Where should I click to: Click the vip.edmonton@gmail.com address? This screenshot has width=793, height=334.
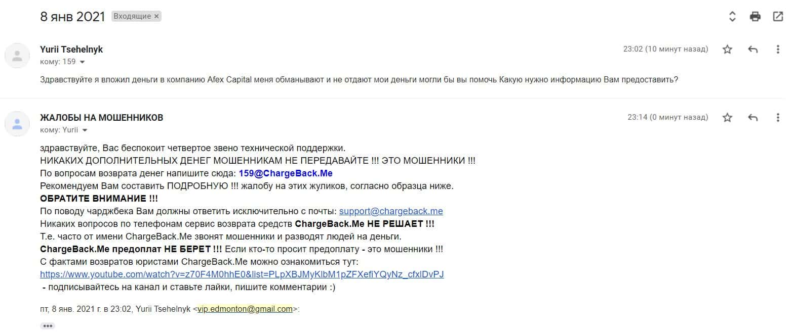pos(245,309)
